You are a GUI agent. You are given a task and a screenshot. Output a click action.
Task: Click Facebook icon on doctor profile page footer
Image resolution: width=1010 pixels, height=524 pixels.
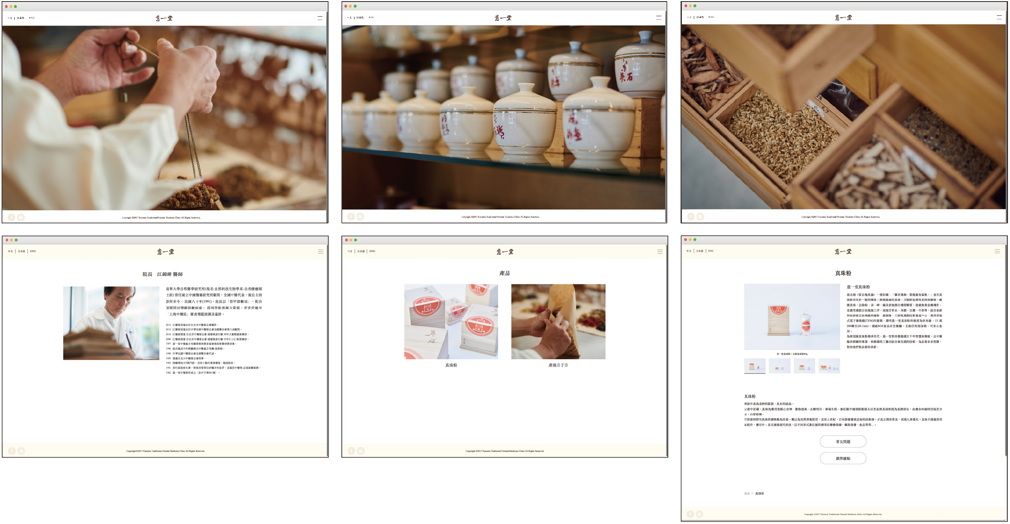coord(12,451)
